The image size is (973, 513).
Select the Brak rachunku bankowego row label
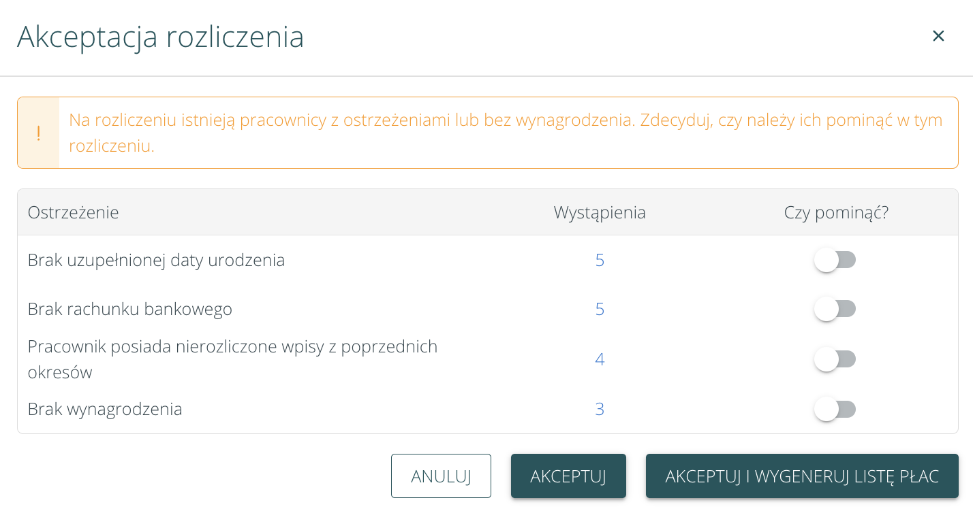pyautogui.click(x=130, y=310)
